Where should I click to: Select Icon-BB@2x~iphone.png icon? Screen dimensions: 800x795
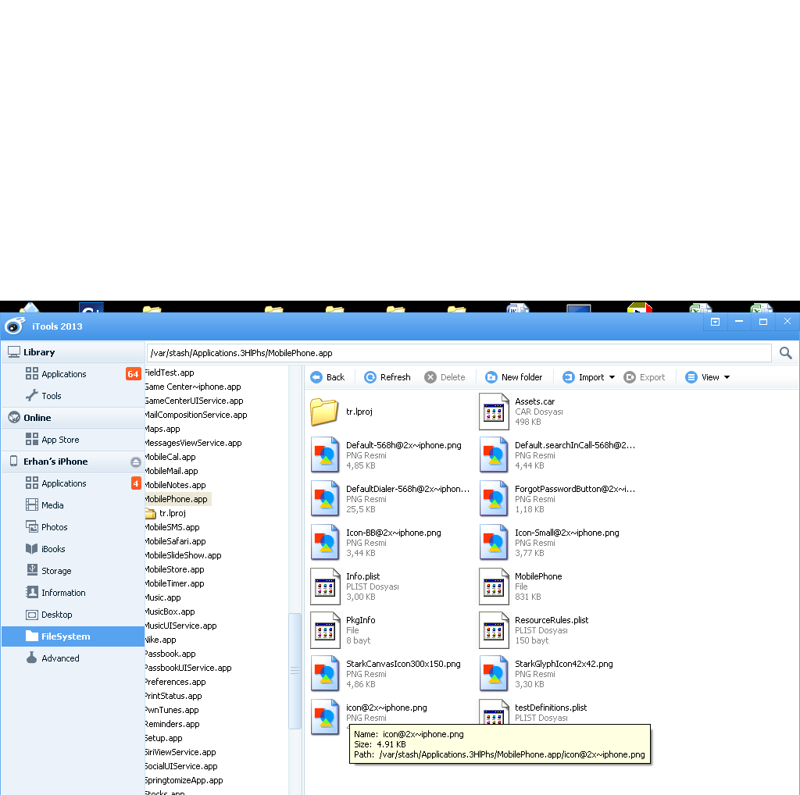[324, 543]
